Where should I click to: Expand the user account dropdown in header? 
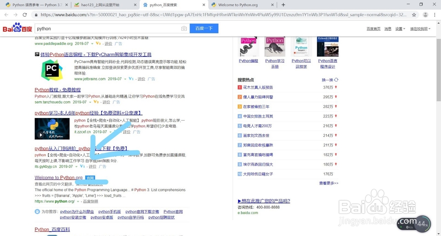(420, 29)
